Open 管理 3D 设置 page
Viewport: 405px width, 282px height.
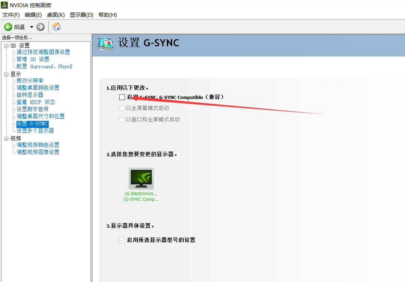point(33,59)
